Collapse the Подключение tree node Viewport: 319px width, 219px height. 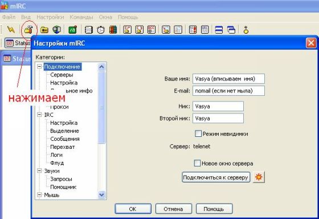[39, 66]
